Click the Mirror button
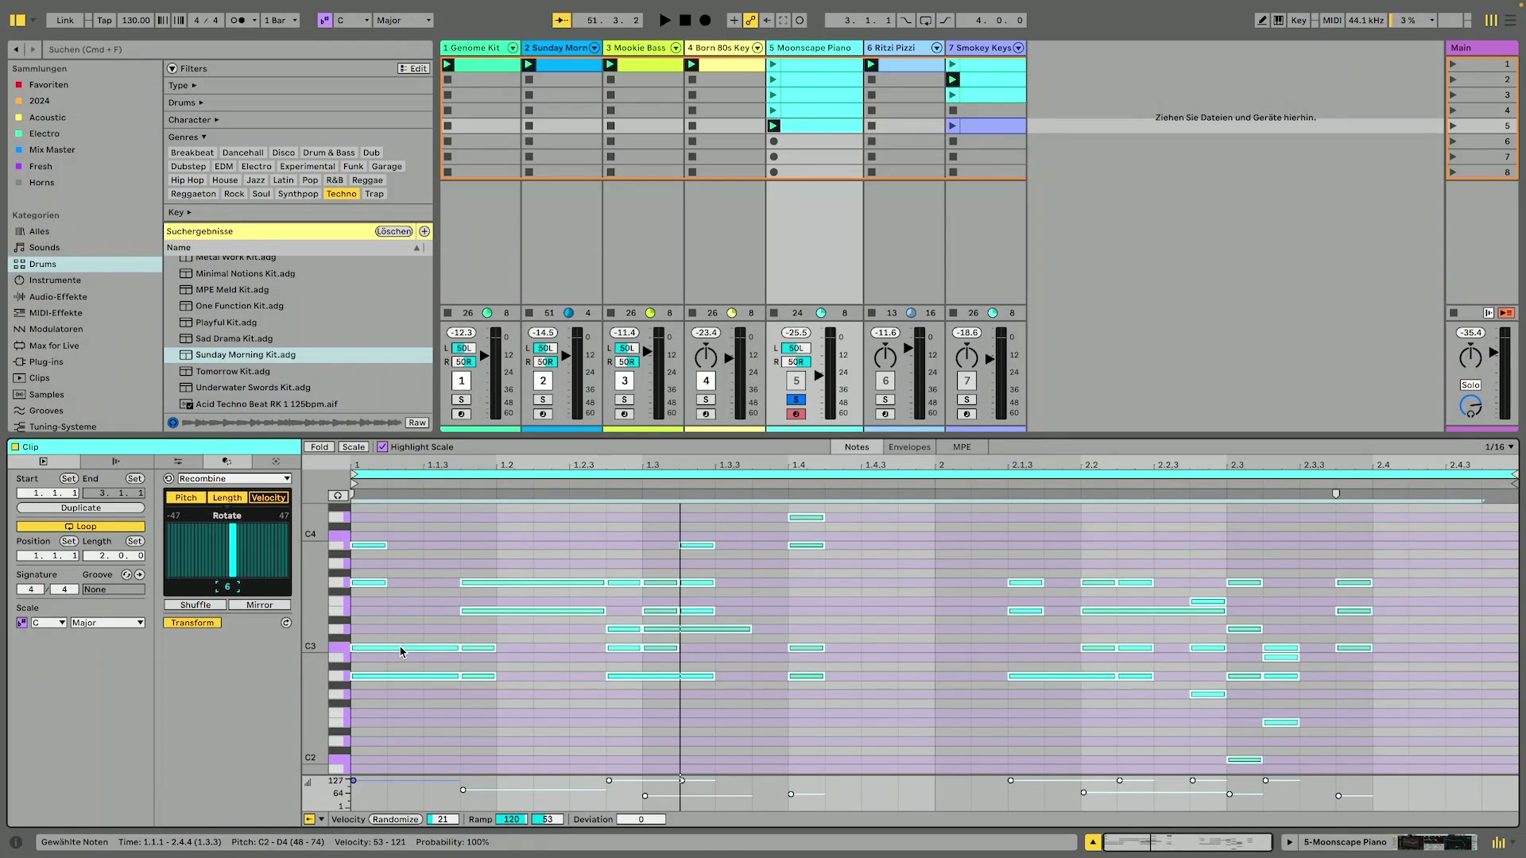The image size is (1526, 858). pos(259,605)
